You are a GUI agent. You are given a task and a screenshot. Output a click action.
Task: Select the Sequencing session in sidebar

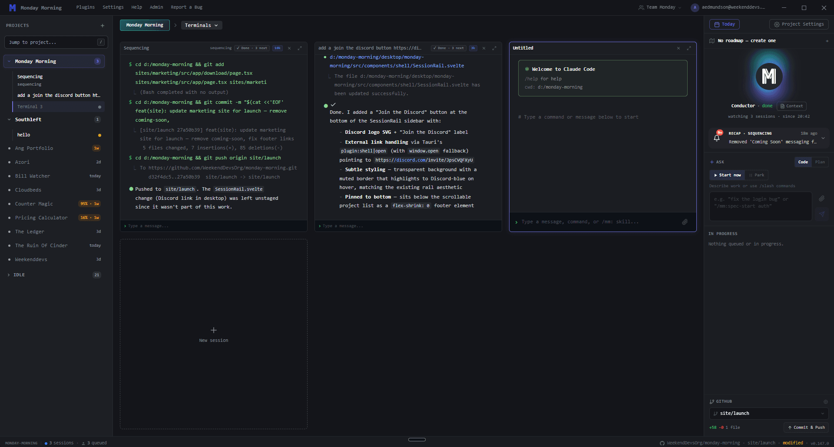click(x=59, y=80)
